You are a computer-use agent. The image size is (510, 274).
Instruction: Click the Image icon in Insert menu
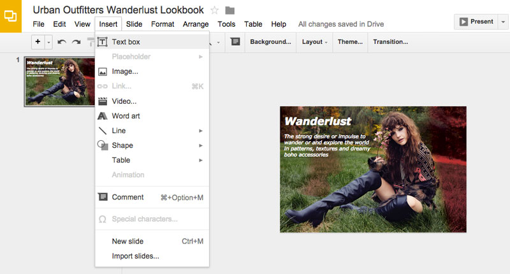(103, 71)
